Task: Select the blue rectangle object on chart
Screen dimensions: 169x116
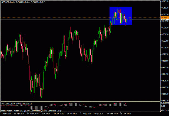Action: point(121,16)
